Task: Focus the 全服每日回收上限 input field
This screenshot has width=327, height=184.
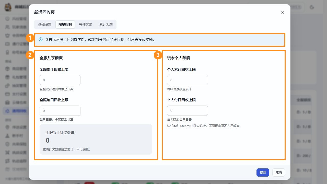Action: coord(60,111)
